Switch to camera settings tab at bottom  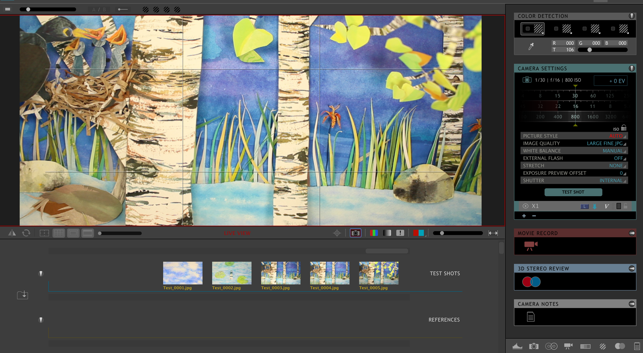tap(534, 346)
